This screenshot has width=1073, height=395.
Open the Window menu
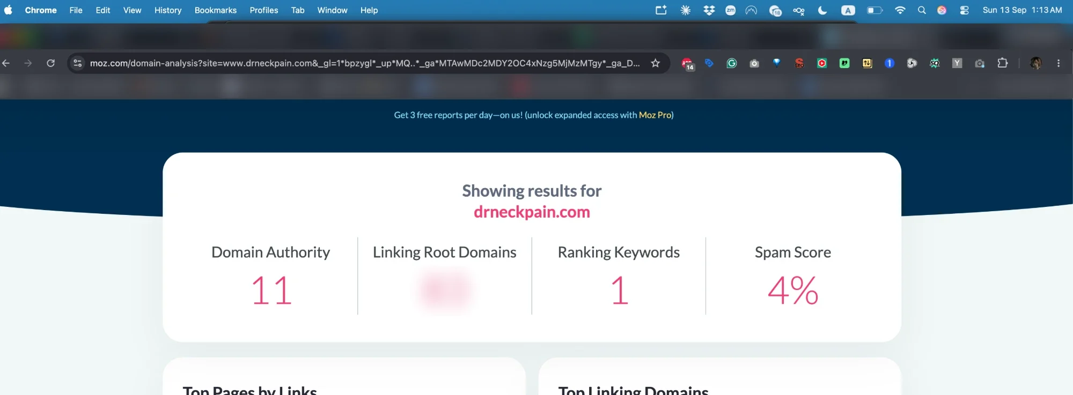coord(332,10)
